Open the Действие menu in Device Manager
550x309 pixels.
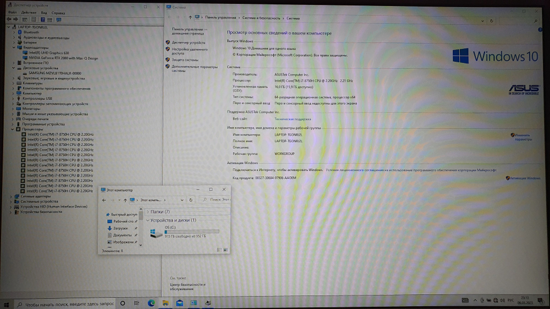coord(29,13)
